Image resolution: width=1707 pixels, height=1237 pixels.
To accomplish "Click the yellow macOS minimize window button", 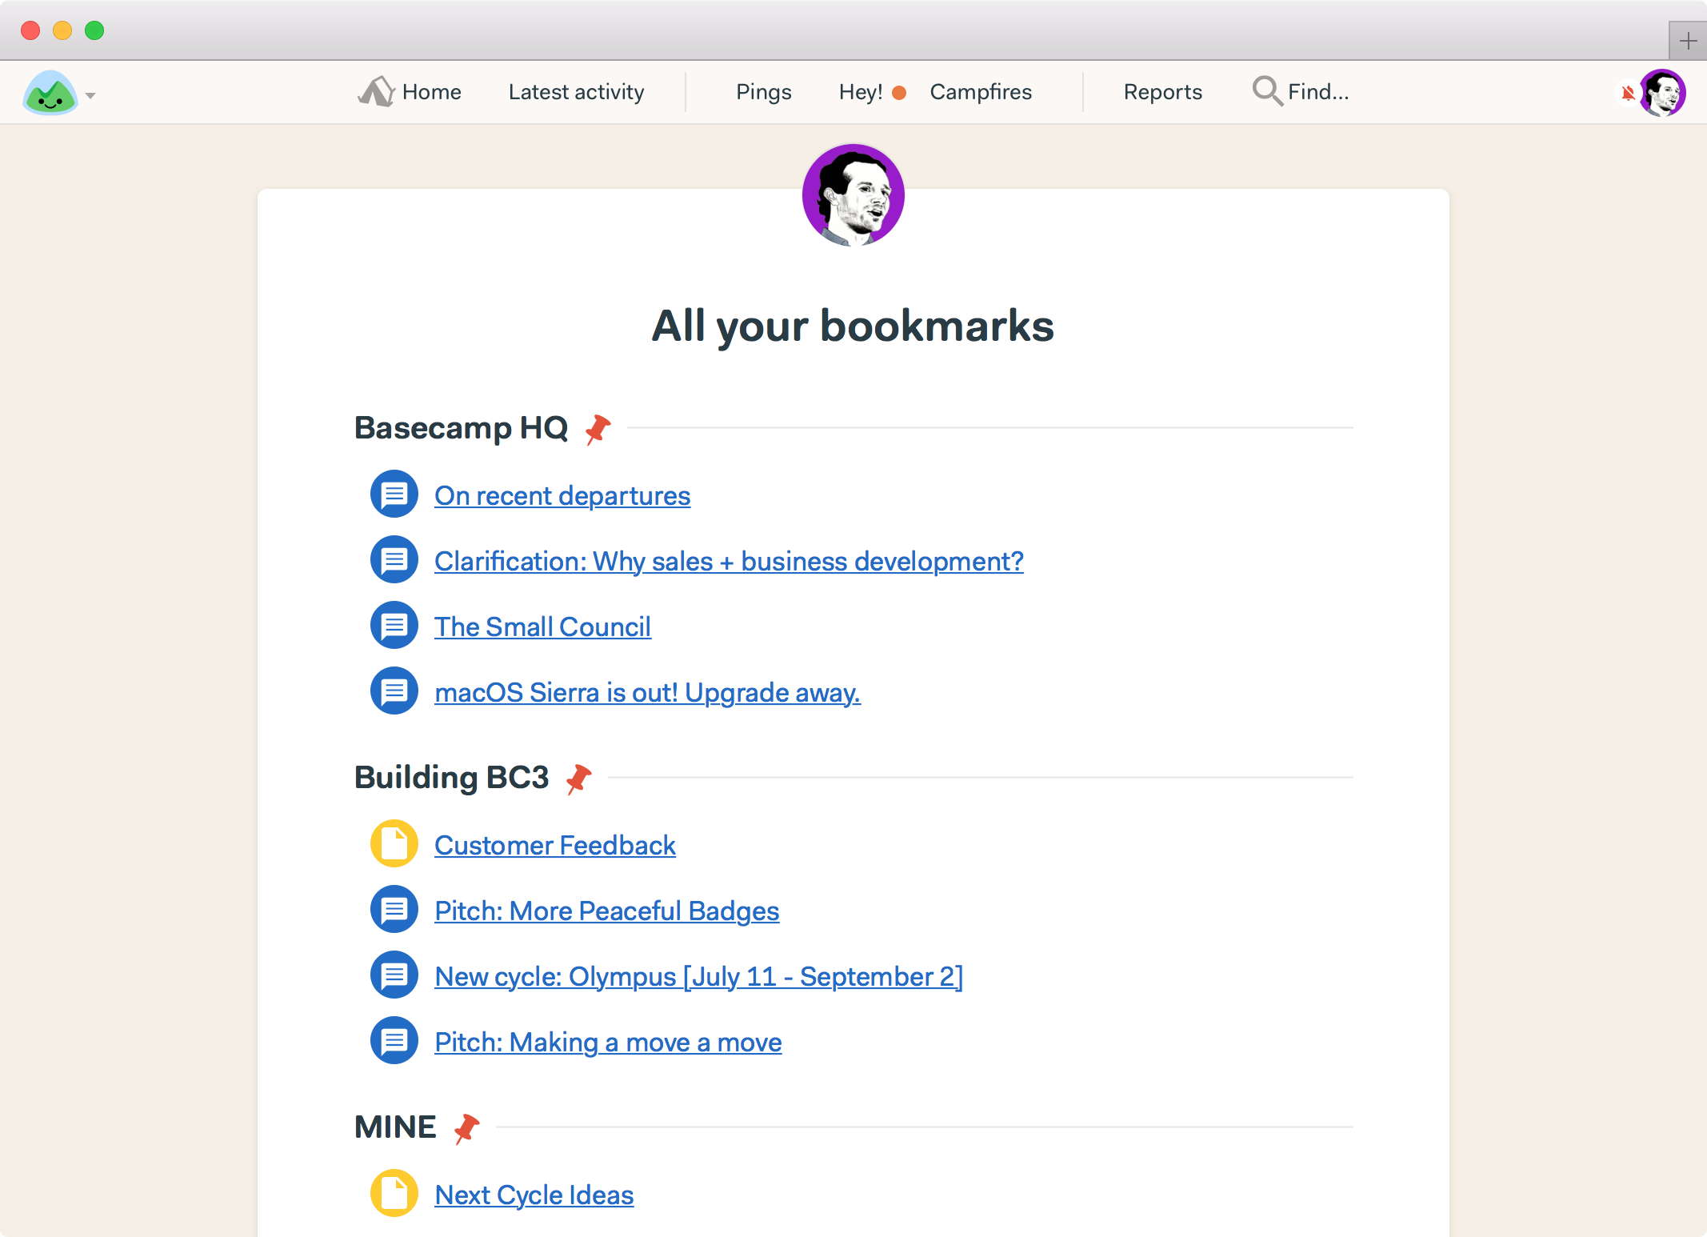I will [62, 30].
